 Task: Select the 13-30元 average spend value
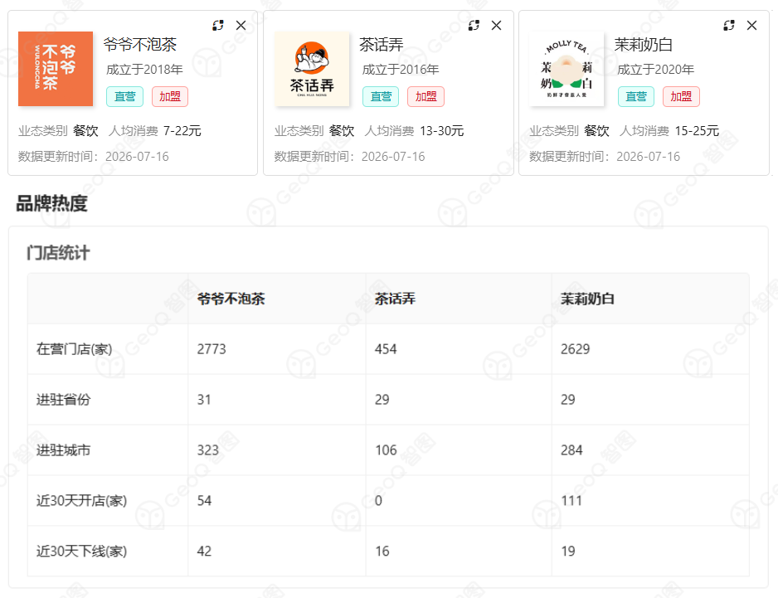(441, 131)
